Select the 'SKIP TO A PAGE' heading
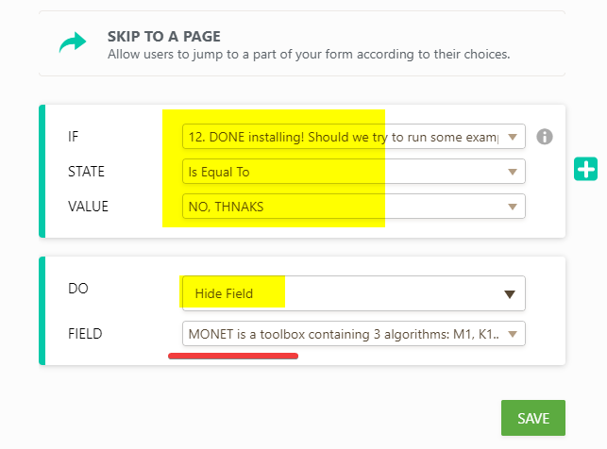Image resolution: width=607 pixels, height=449 pixels. (164, 37)
